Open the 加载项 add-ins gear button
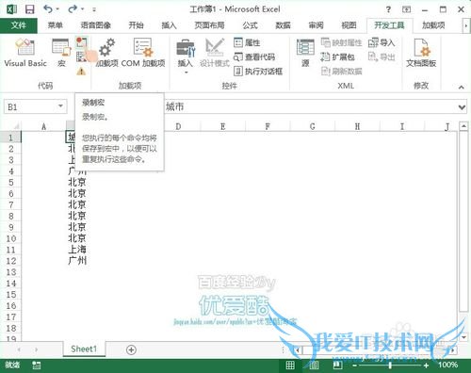The height and width of the screenshot is (373, 471). click(106, 52)
